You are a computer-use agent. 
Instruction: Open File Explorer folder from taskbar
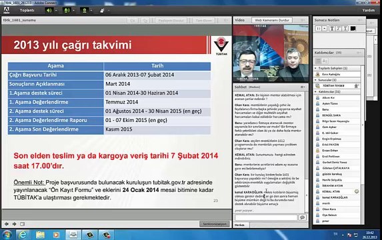point(40,235)
